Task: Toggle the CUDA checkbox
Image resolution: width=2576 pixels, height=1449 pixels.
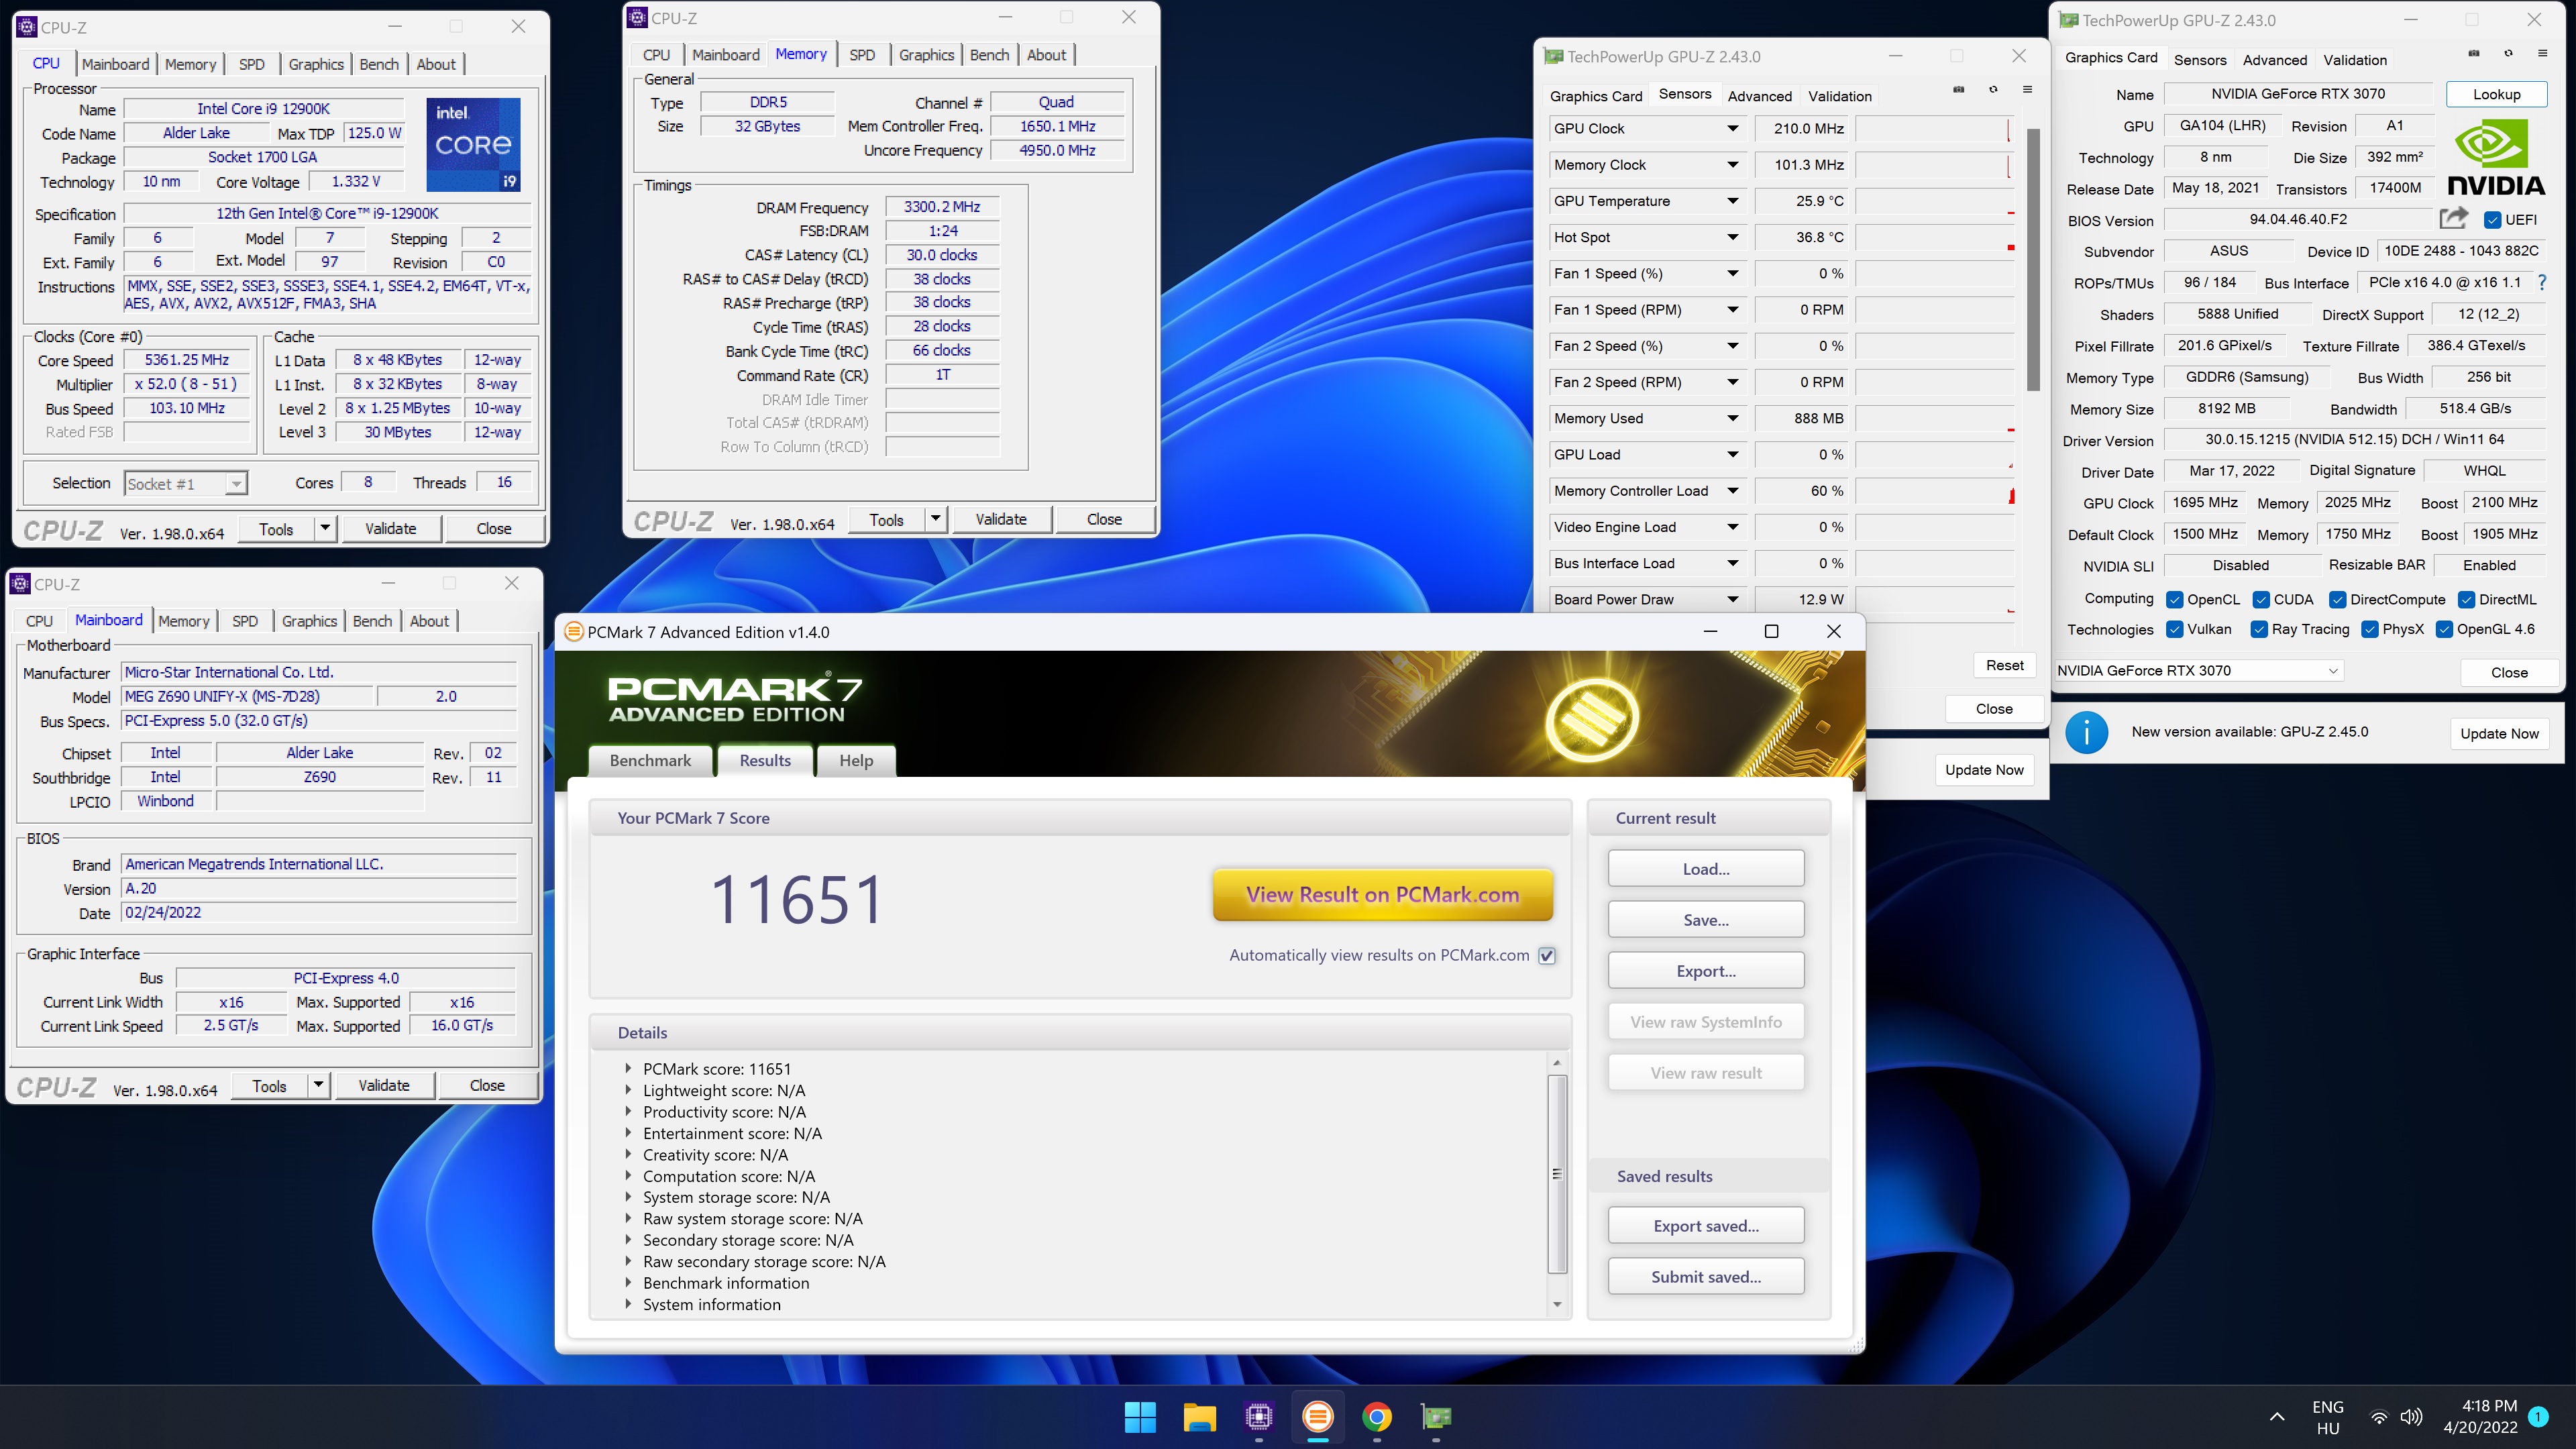Action: pyautogui.click(x=2261, y=600)
